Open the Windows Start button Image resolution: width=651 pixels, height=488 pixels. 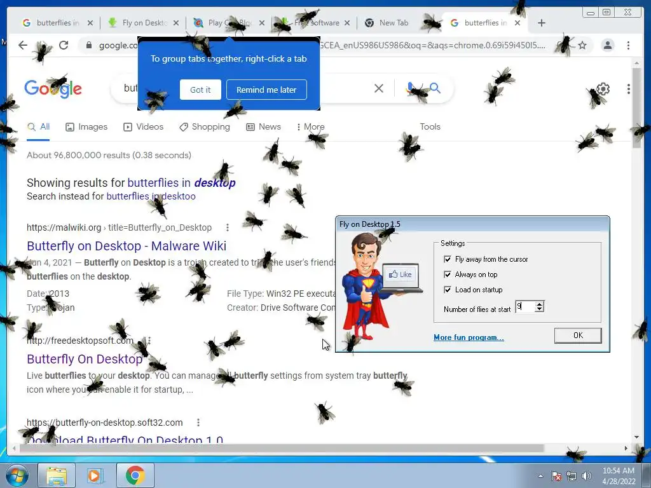pyautogui.click(x=17, y=475)
